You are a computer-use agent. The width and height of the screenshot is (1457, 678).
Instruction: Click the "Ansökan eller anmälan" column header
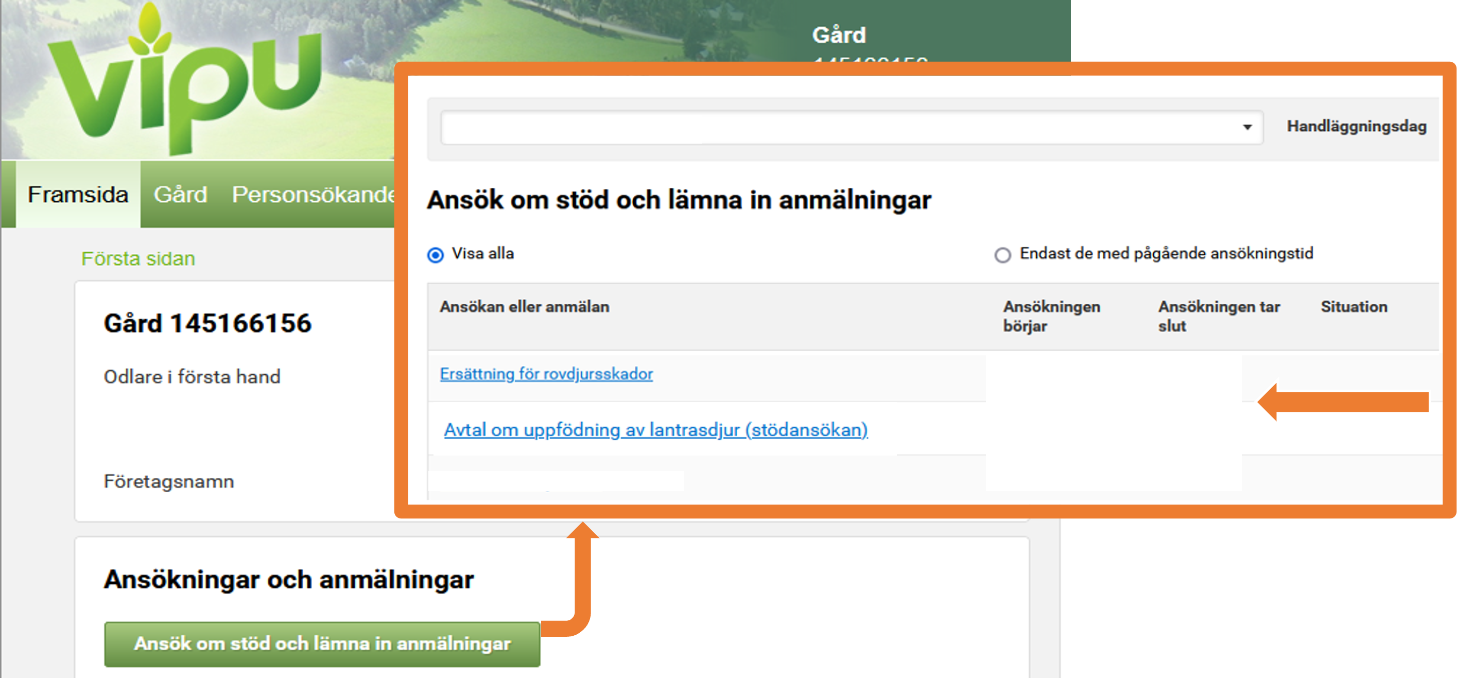pyautogui.click(x=525, y=306)
